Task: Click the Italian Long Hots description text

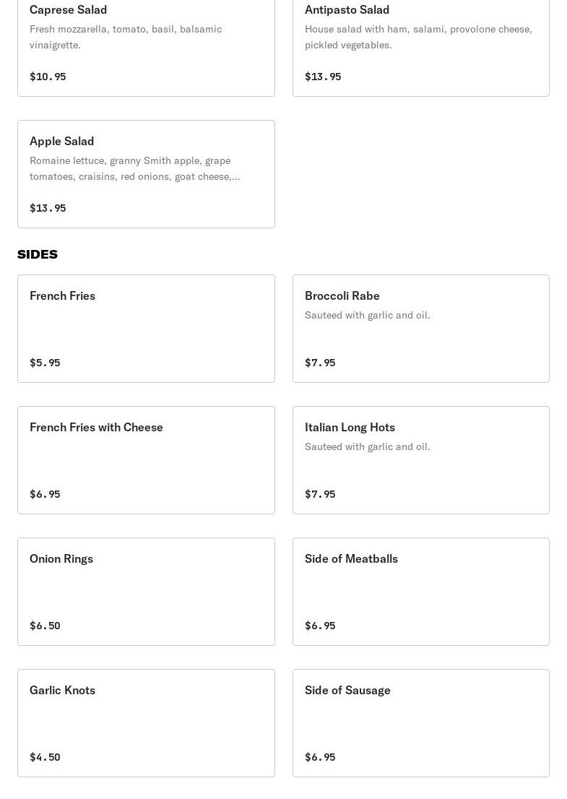Action: 368,447
